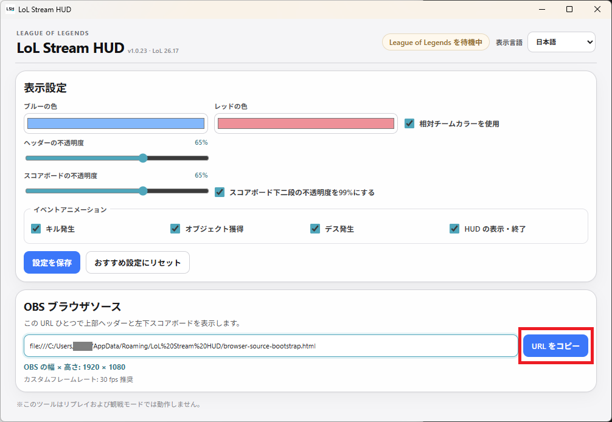The image size is (612, 422).
Task: Click the header opacity 65% value
Action: click(x=201, y=142)
